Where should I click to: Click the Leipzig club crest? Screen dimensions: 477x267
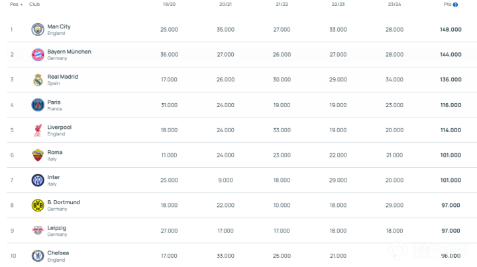coord(38,231)
